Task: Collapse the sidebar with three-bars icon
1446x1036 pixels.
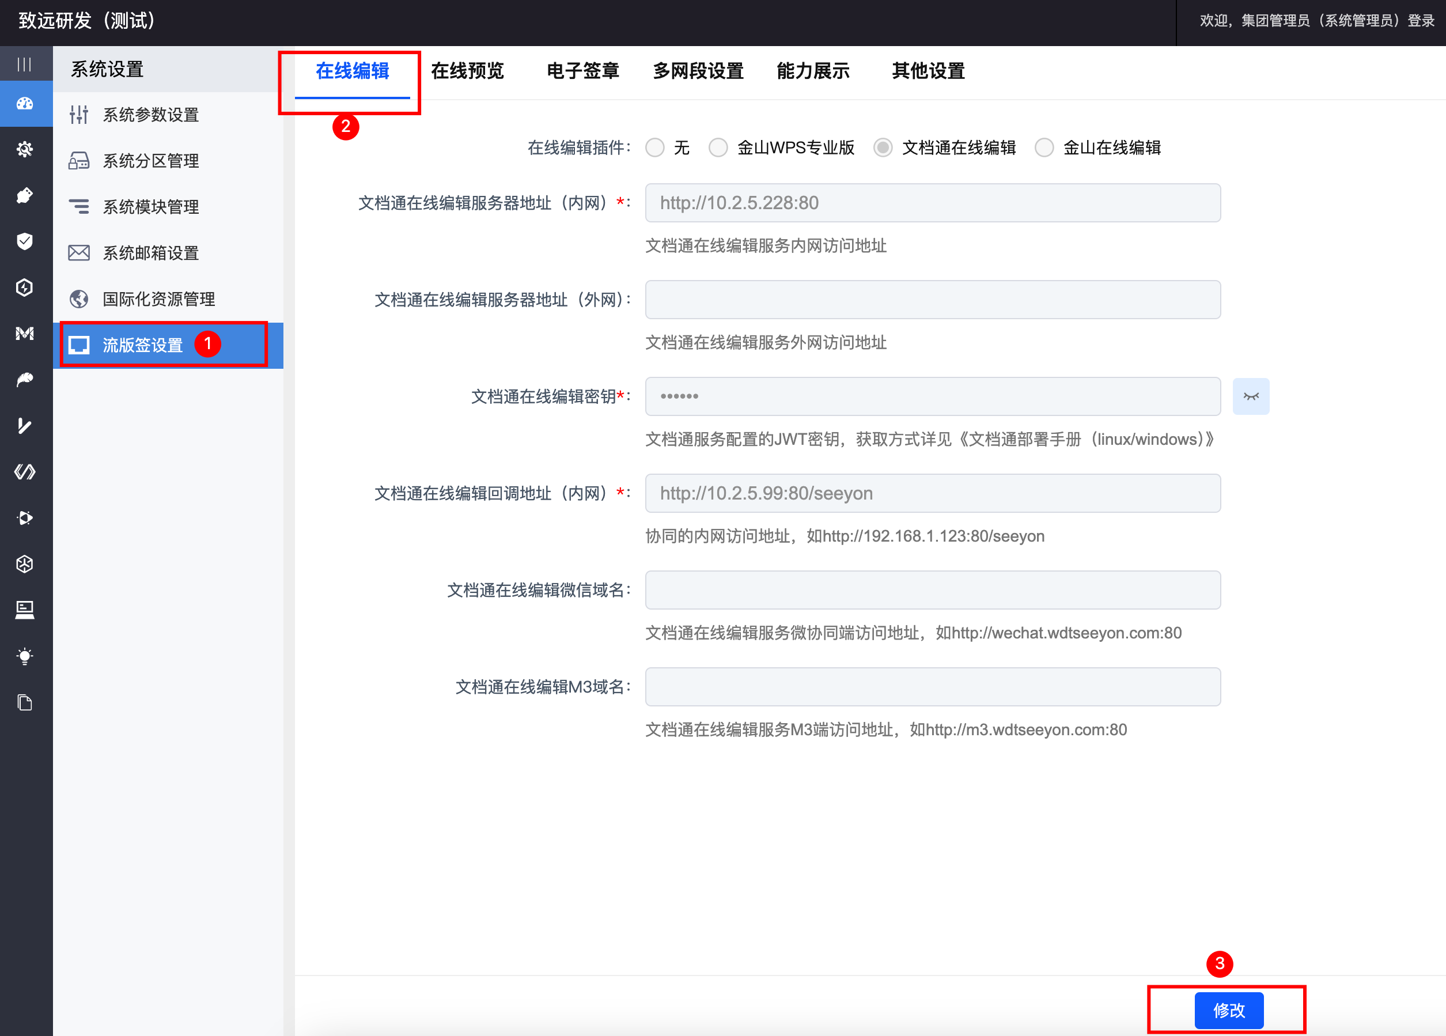Action: click(x=24, y=64)
